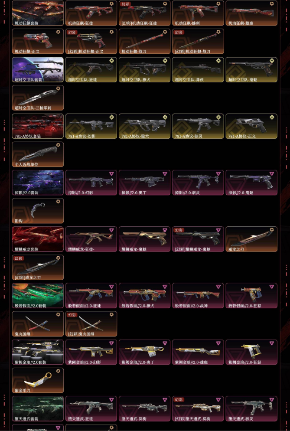
Task: Open the 堕天遗武套装 bundle thumbnail
Action: 38,409
